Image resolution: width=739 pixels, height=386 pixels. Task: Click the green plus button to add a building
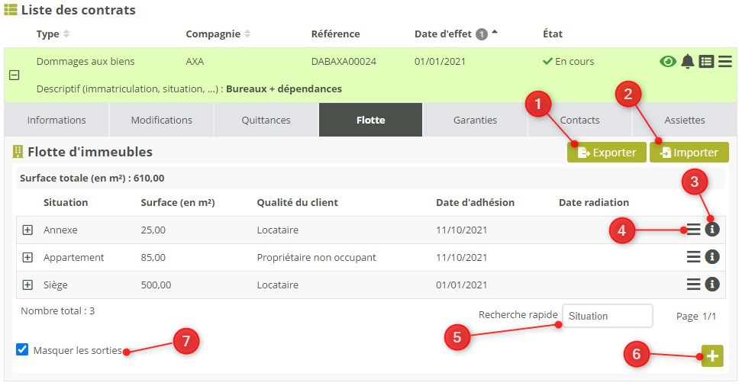coord(712,356)
